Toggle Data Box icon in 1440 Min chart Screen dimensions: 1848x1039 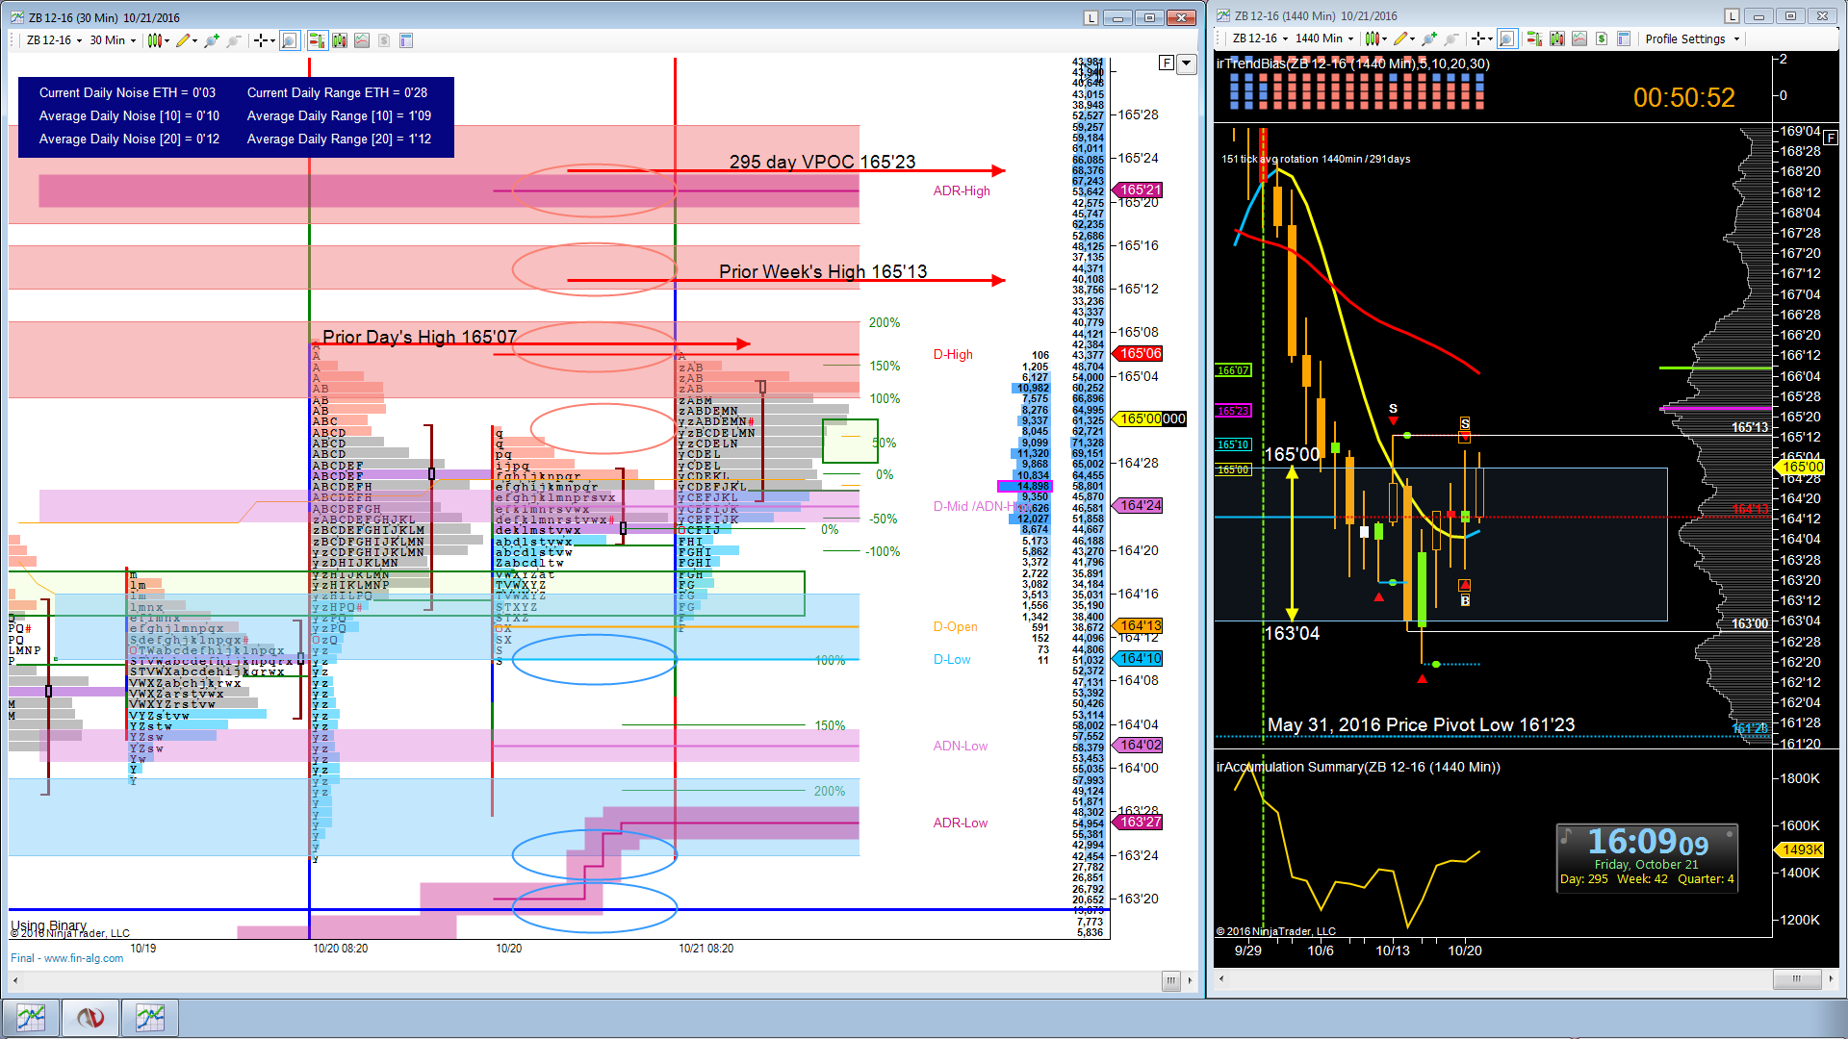(x=1557, y=38)
